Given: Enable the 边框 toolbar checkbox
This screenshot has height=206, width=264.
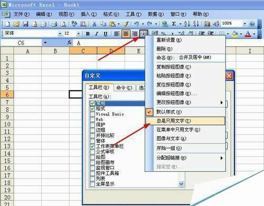Looking at the screenshot, I should click(x=92, y=130).
